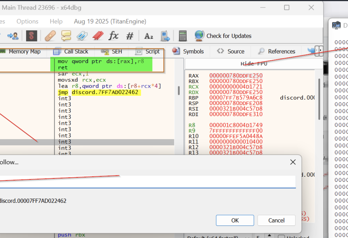The width and height of the screenshot is (348, 238).
Task: Open Bookmarks red ribbon icon
Action: coord(98,36)
